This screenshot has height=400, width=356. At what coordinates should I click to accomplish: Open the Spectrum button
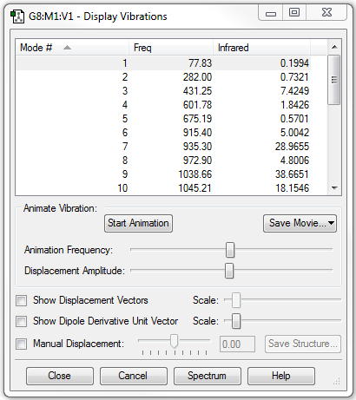(208, 376)
